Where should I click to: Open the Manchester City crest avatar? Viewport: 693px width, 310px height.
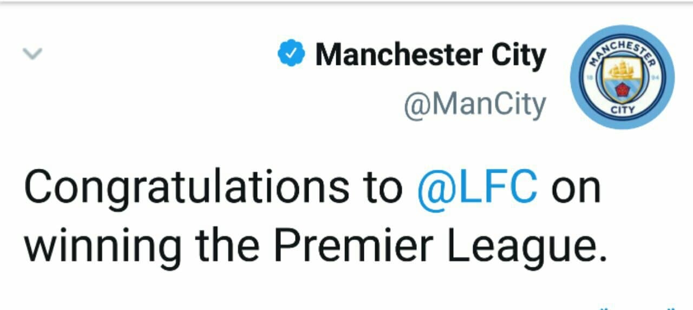click(623, 77)
